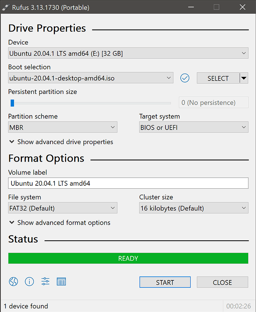The width and height of the screenshot is (256, 312).
Task: Open the language selection globe icon
Action: click(13, 282)
